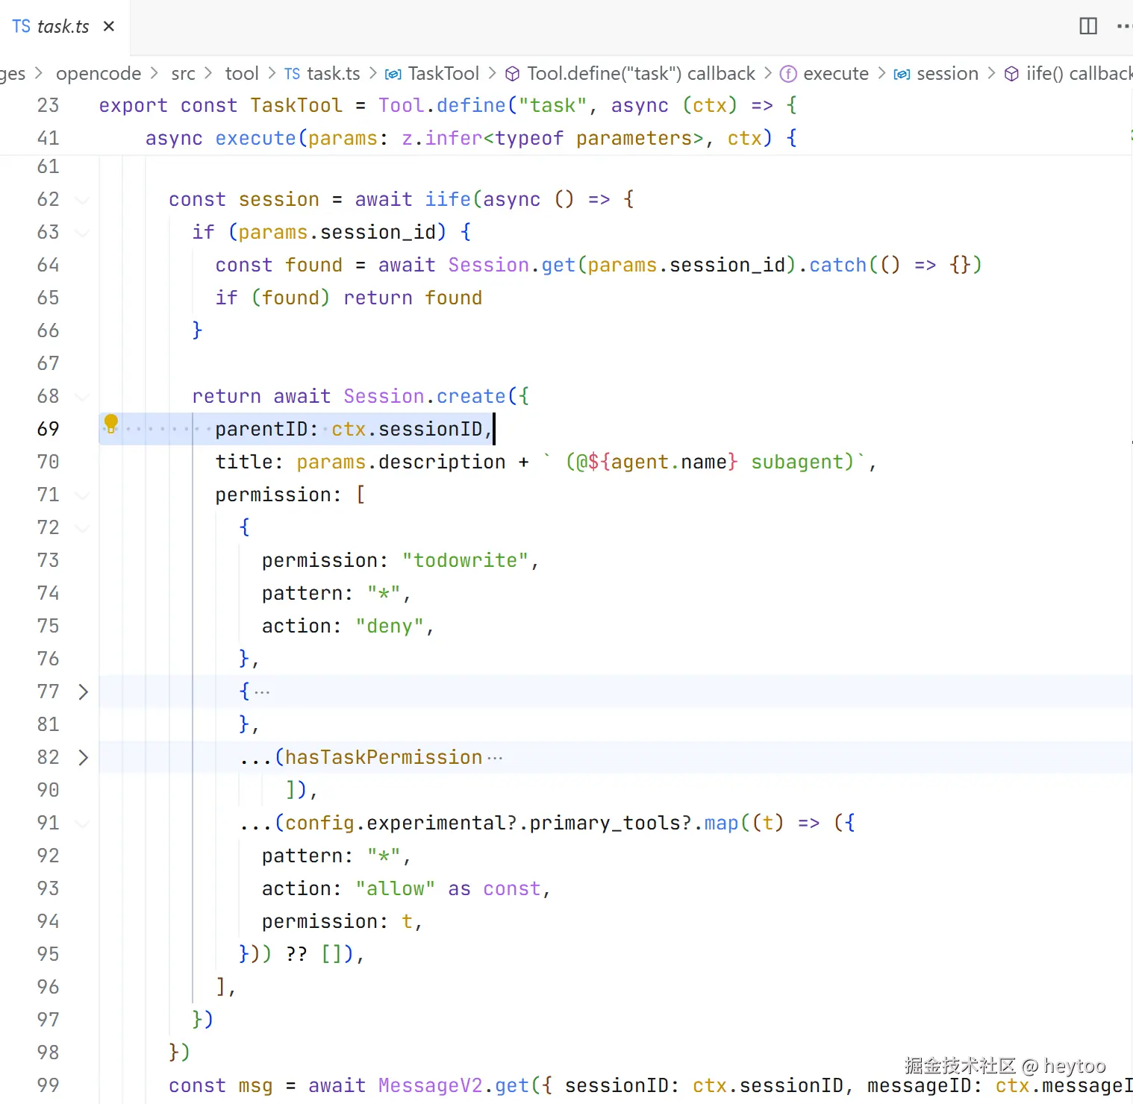Click line number 69 in the gutter
This screenshot has width=1133, height=1104.
pos(48,429)
